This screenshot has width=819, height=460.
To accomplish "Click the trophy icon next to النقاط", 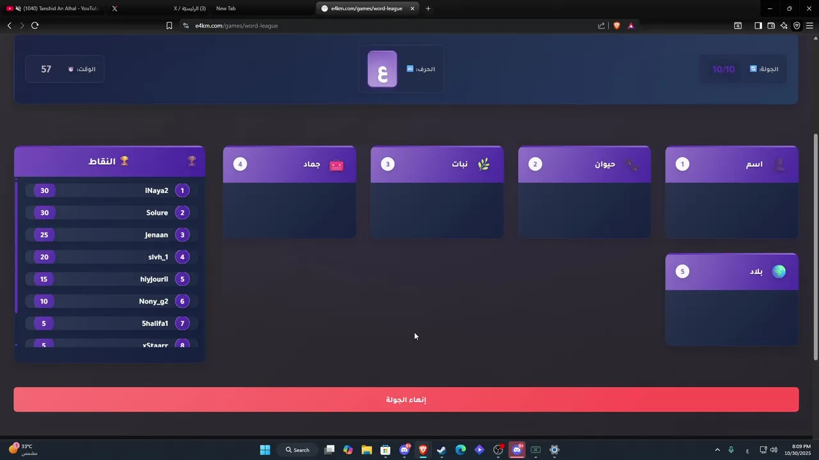I will pyautogui.click(x=124, y=161).
